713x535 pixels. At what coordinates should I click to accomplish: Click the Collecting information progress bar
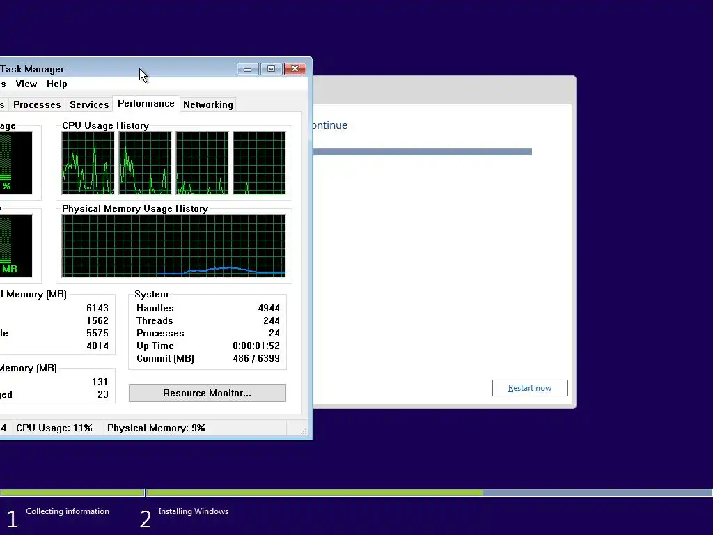click(x=72, y=493)
